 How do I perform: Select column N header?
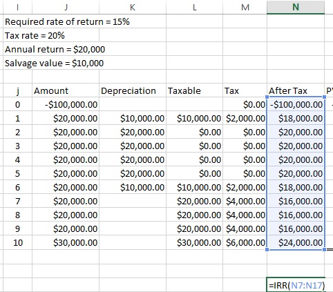pos(296,7)
